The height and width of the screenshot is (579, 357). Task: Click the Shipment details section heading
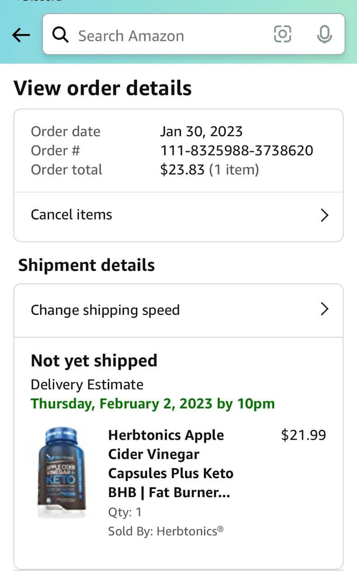point(86,265)
